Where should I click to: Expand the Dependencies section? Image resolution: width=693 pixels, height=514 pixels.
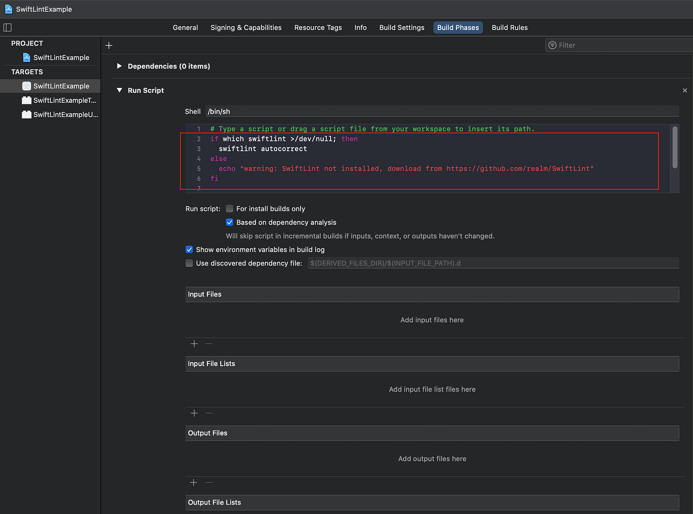(x=119, y=66)
